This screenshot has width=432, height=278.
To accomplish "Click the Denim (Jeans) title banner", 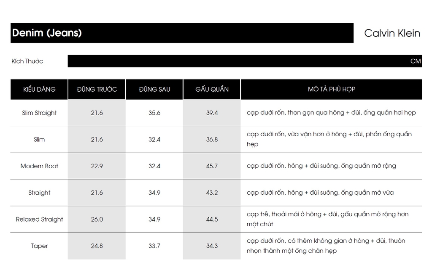I will pos(181,33).
